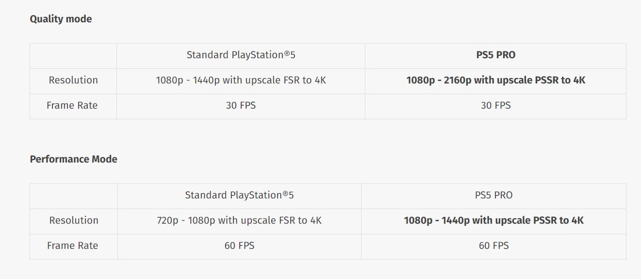
Task: Click the PS5 PRO "30 FPS" cell
Action: point(495,105)
